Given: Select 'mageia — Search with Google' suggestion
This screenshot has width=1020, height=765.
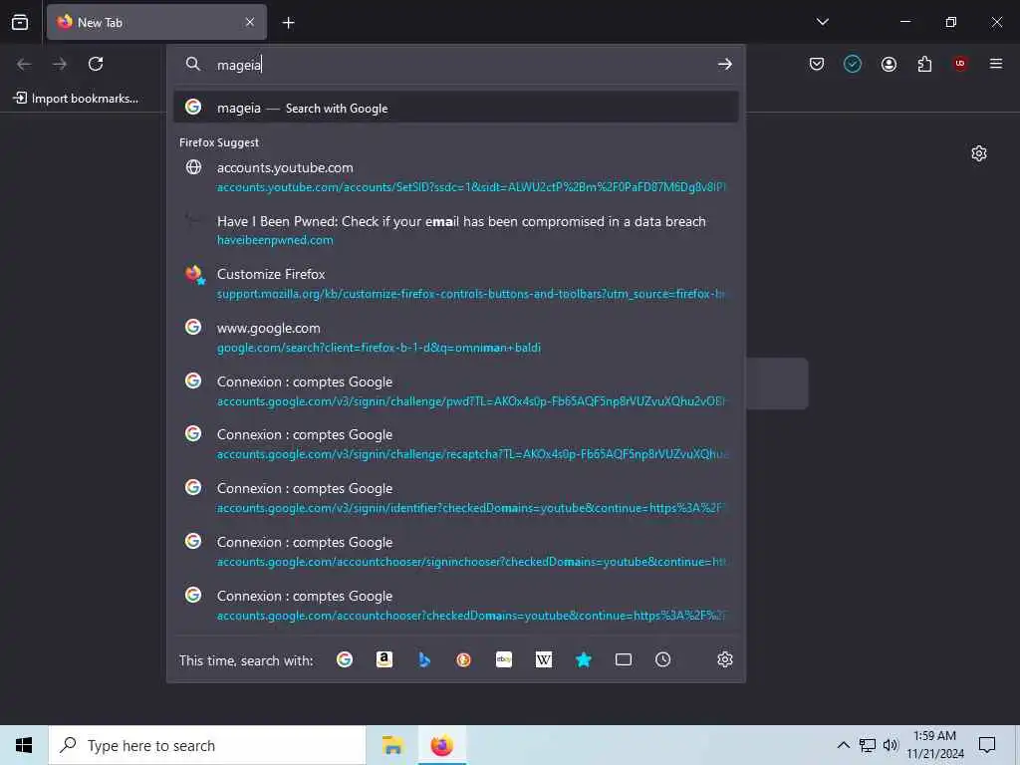Looking at the screenshot, I should coord(455,108).
